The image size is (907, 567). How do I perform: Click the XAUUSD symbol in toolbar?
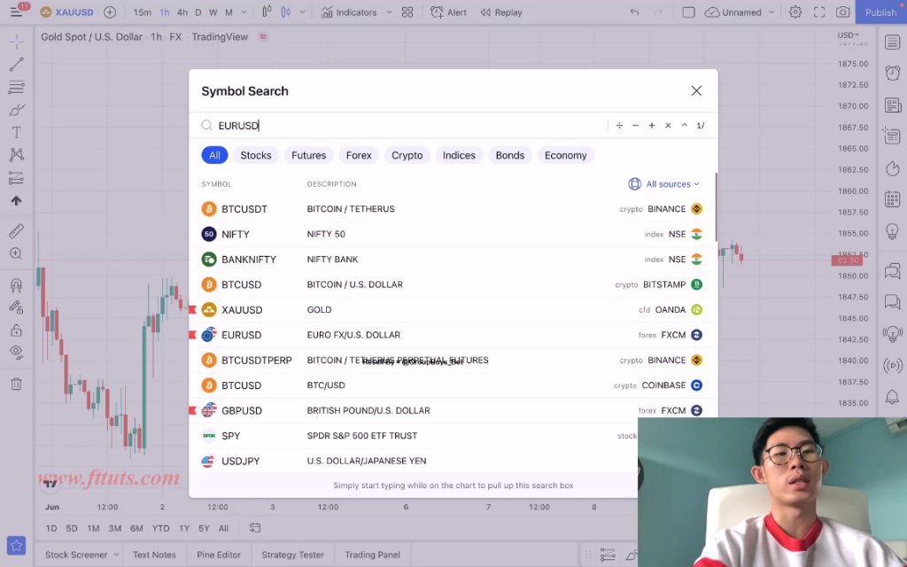coord(66,12)
